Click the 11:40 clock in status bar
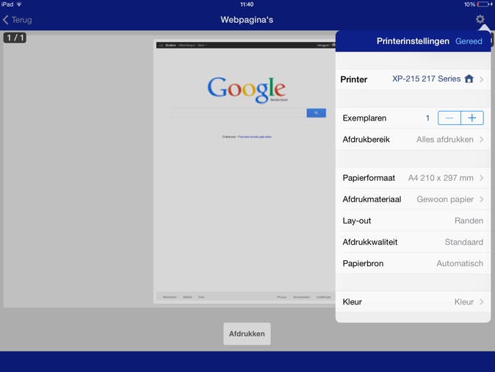Viewport: 495px width, 372px height. pyautogui.click(x=247, y=4)
